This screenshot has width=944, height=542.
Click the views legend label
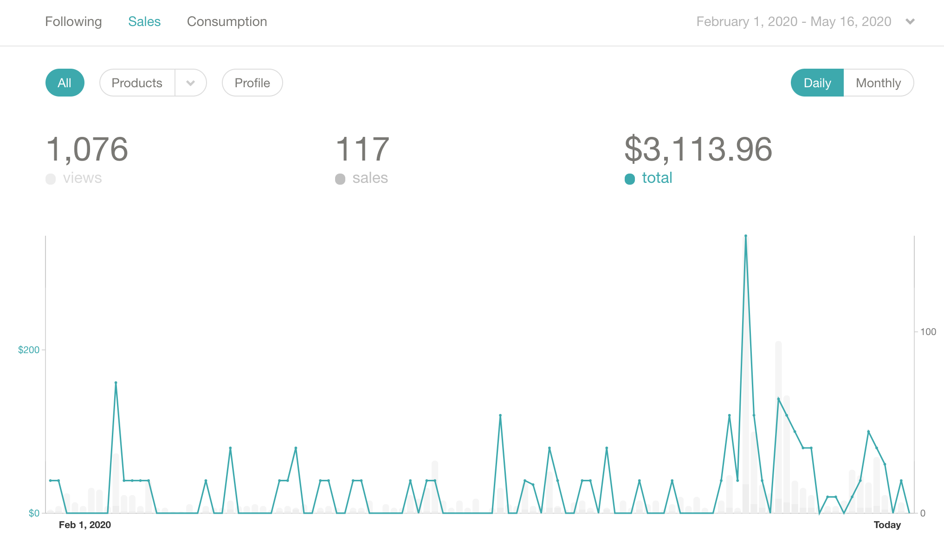point(82,178)
